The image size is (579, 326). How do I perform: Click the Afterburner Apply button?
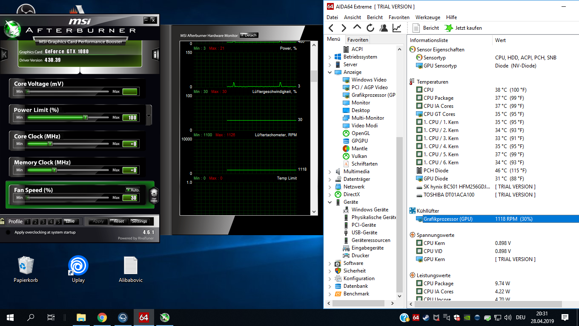tap(98, 221)
